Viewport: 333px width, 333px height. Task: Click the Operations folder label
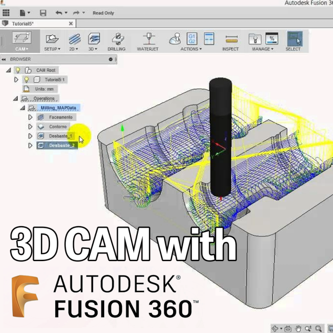44,98
